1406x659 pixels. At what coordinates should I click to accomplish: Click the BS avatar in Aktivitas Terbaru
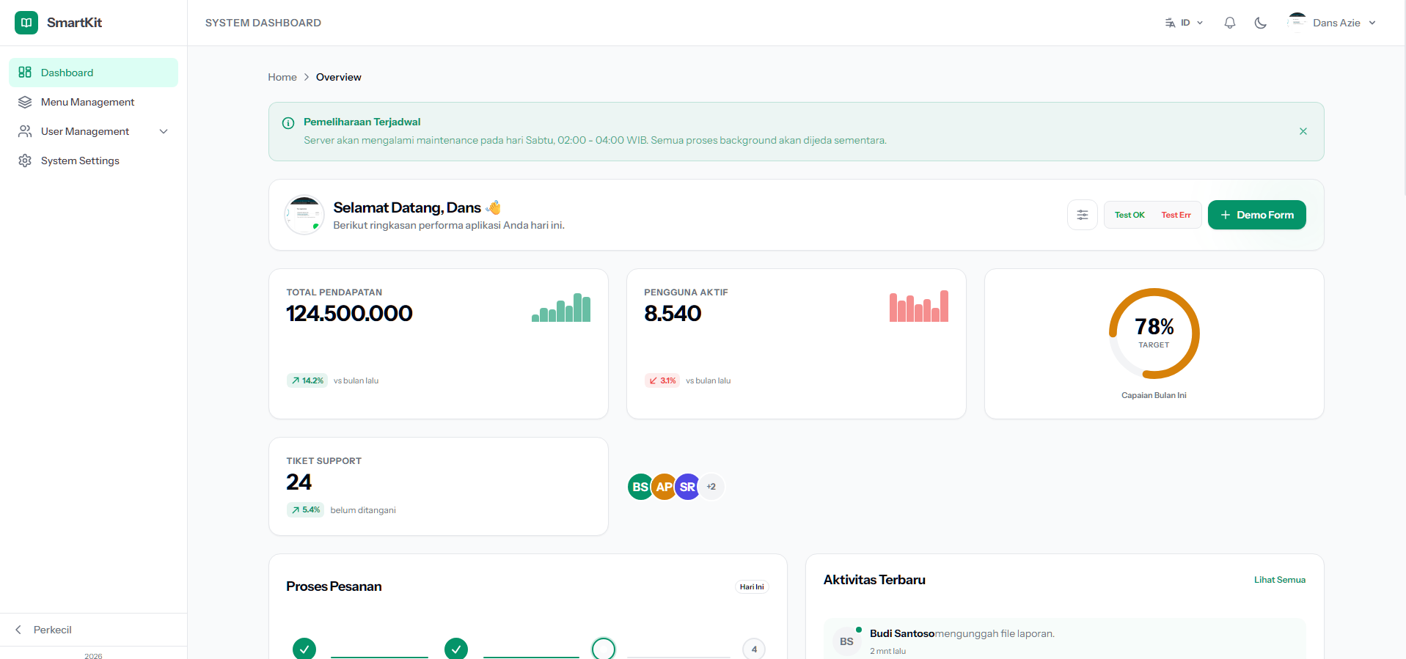847,641
